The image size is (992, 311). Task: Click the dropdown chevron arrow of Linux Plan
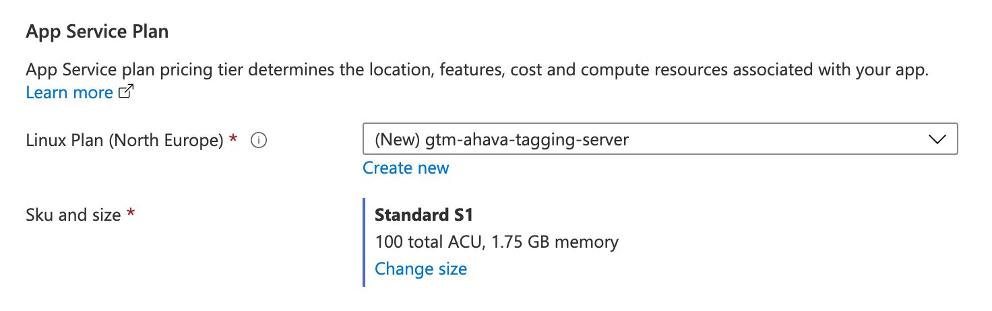tap(937, 140)
